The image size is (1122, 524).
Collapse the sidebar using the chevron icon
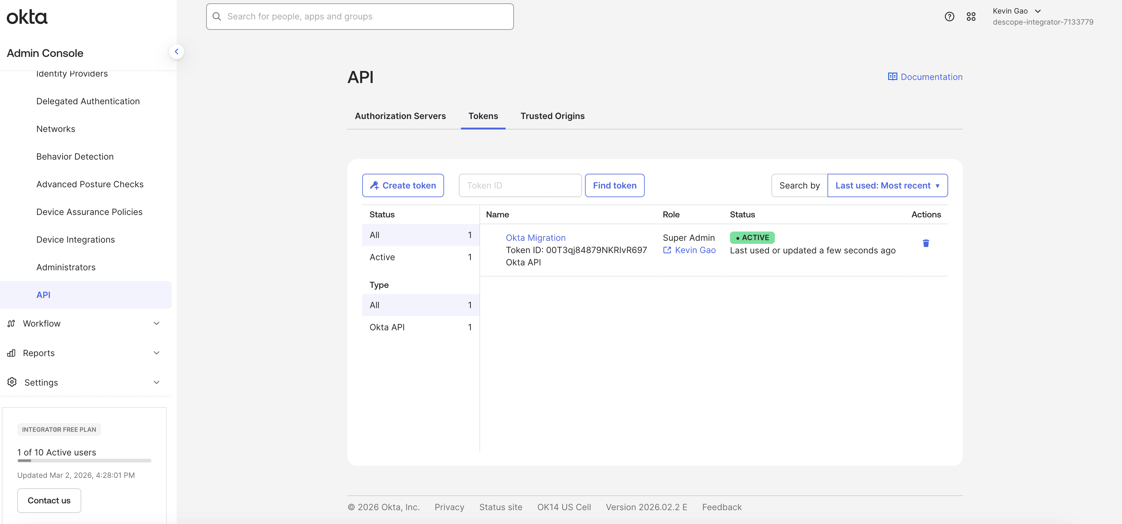[177, 51]
